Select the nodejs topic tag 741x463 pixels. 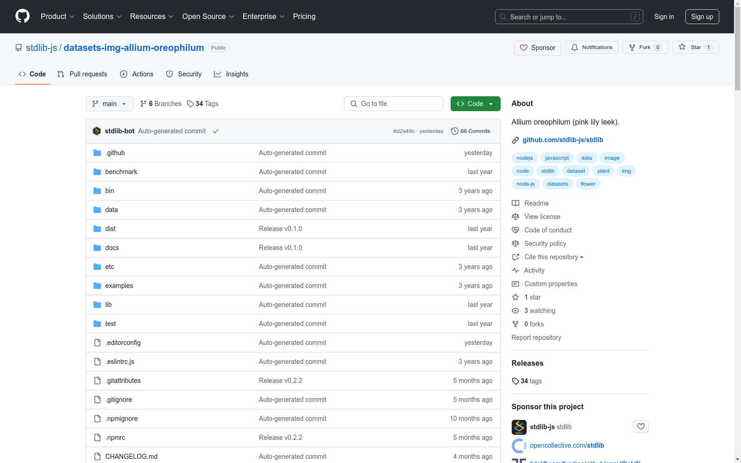tap(525, 158)
